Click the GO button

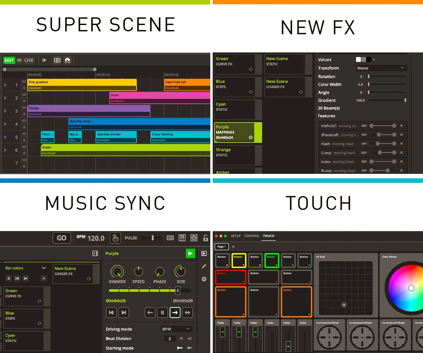pyautogui.click(x=62, y=238)
